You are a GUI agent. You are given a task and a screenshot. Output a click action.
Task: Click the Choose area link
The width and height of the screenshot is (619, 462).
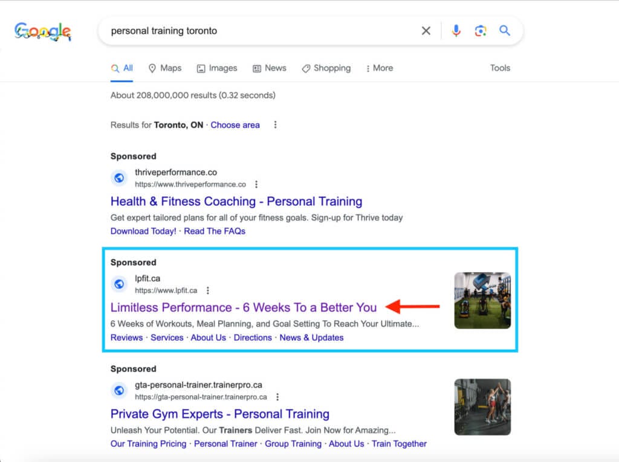[235, 125]
